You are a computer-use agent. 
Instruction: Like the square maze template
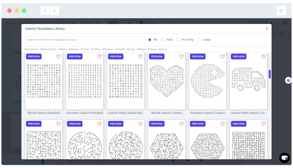click(58, 124)
